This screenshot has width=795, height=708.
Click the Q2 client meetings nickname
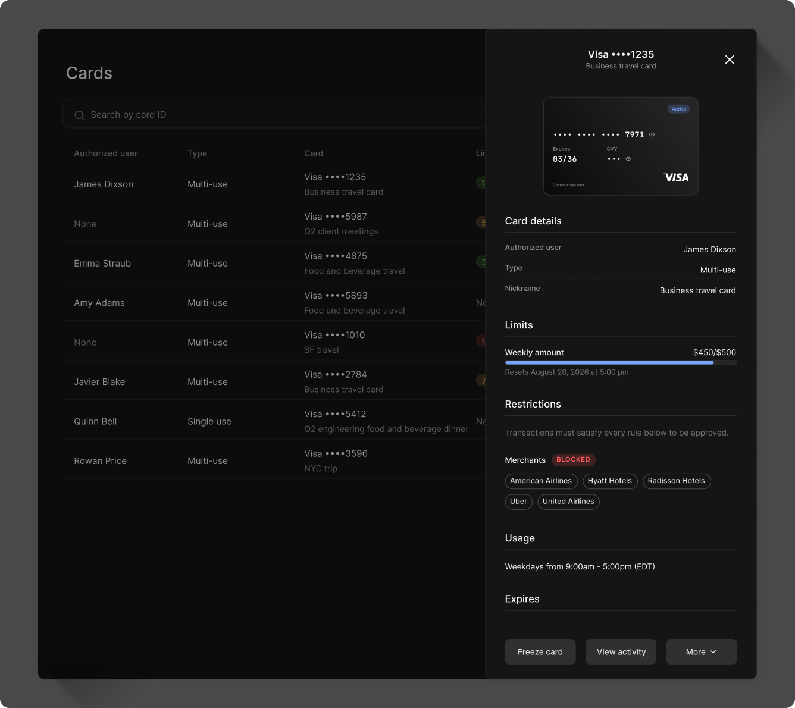pyautogui.click(x=341, y=231)
